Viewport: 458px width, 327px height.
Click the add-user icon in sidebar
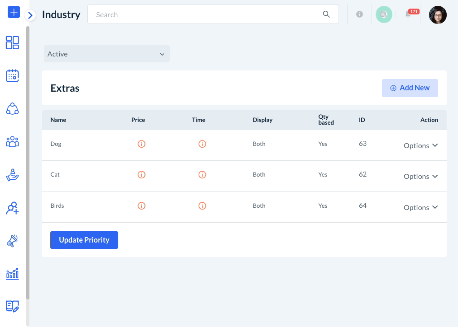[x=12, y=208]
